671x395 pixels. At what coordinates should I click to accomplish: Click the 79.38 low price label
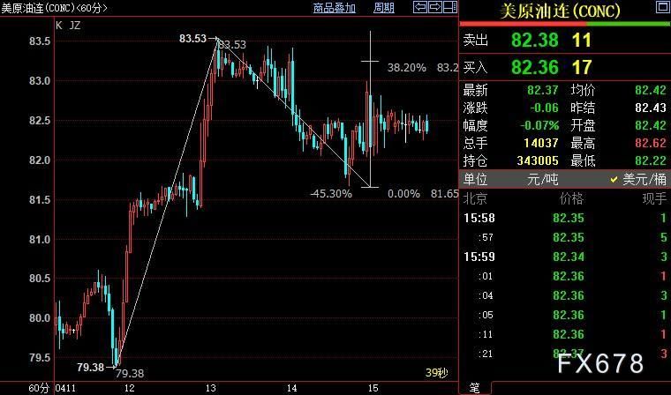[x=91, y=367]
